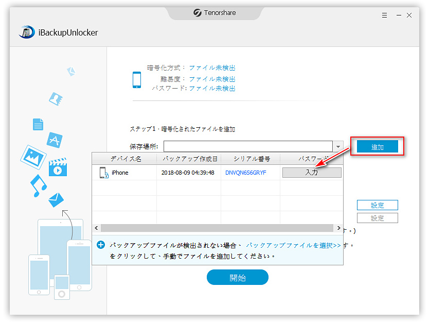Click the document icon in left panel
This screenshot has width=429, height=322.
(38, 124)
